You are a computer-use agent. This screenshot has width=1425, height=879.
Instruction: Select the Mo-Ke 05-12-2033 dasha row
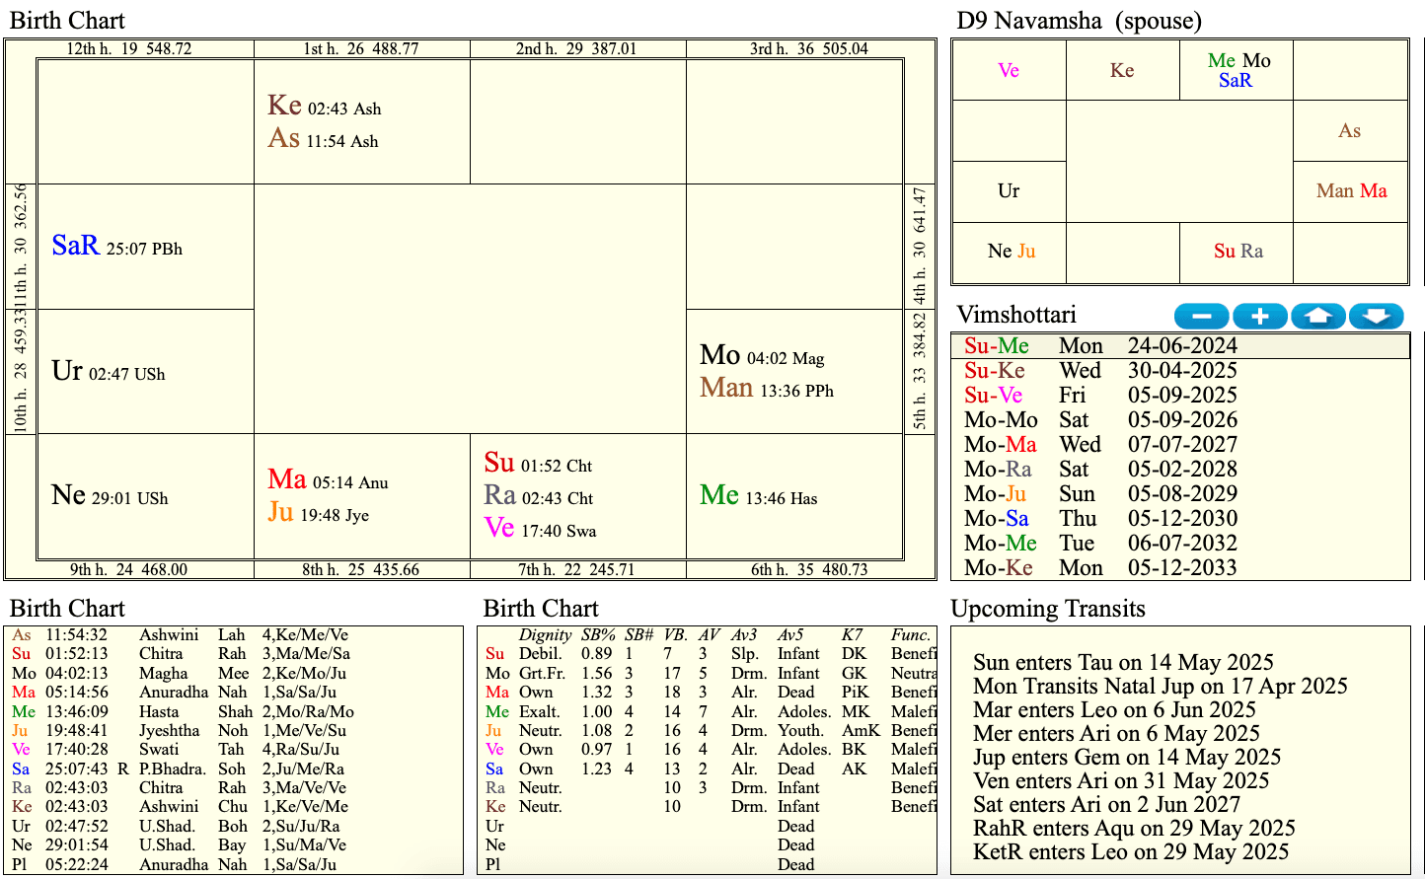point(1180,567)
